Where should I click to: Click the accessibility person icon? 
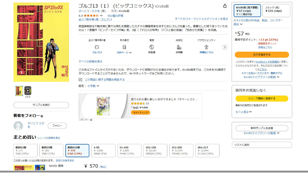tap(206, 47)
